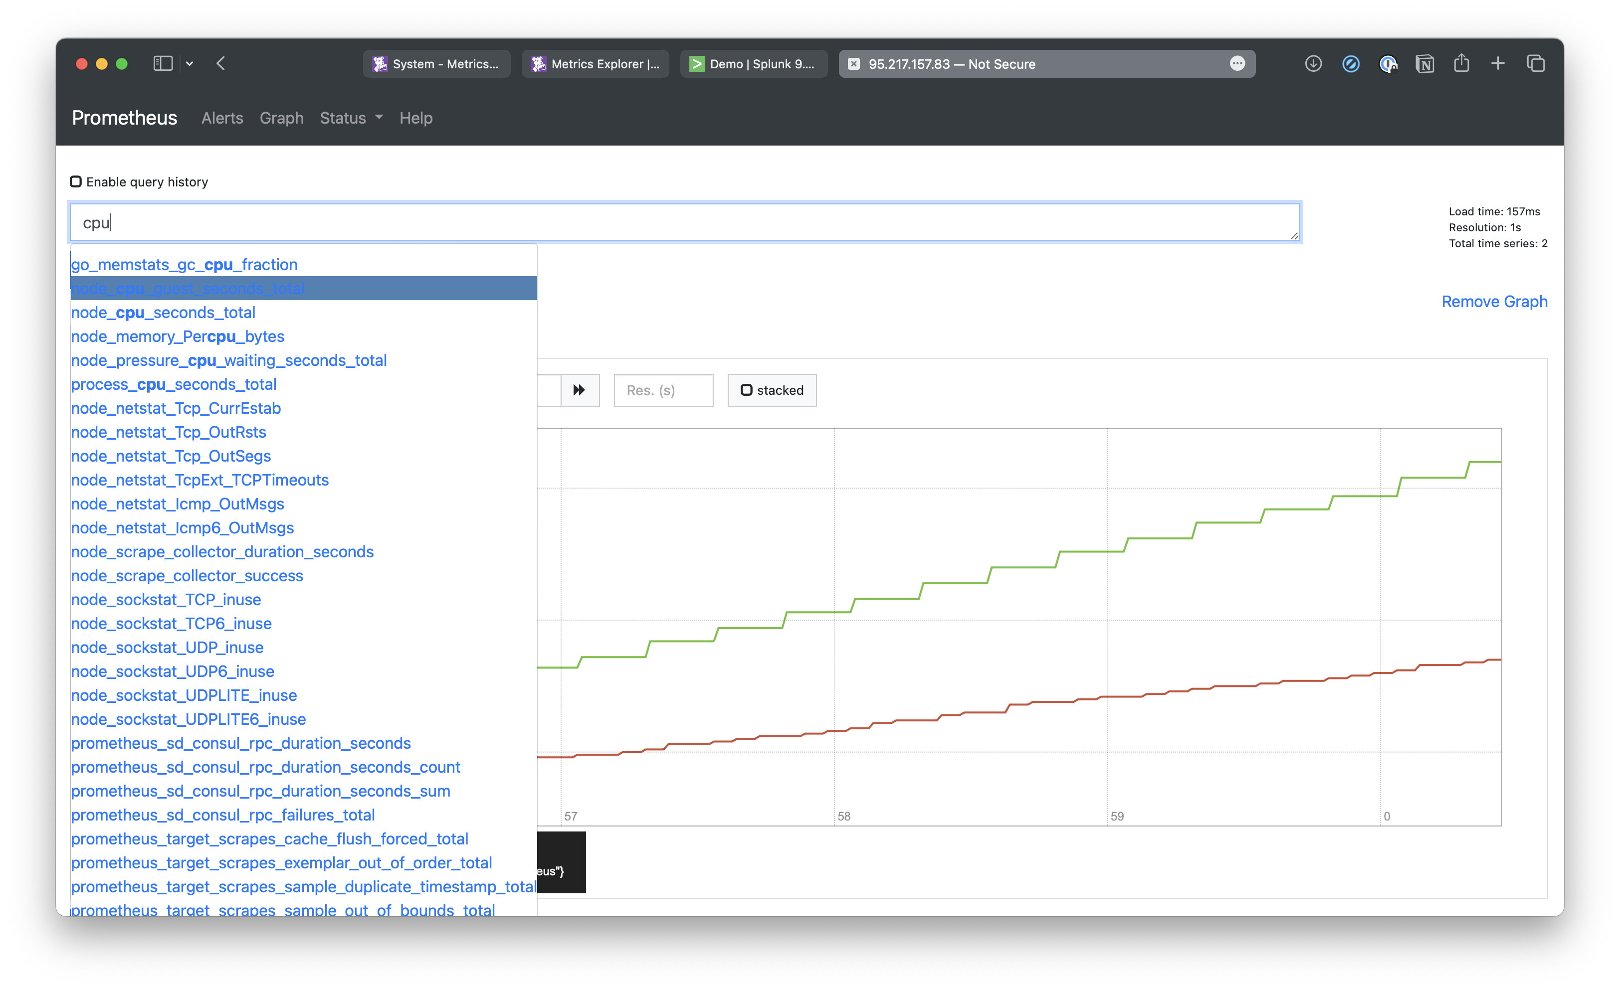
Task: Select node_sockstat_UDP_inuse suggestion
Action: pyautogui.click(x=304, y=648)
